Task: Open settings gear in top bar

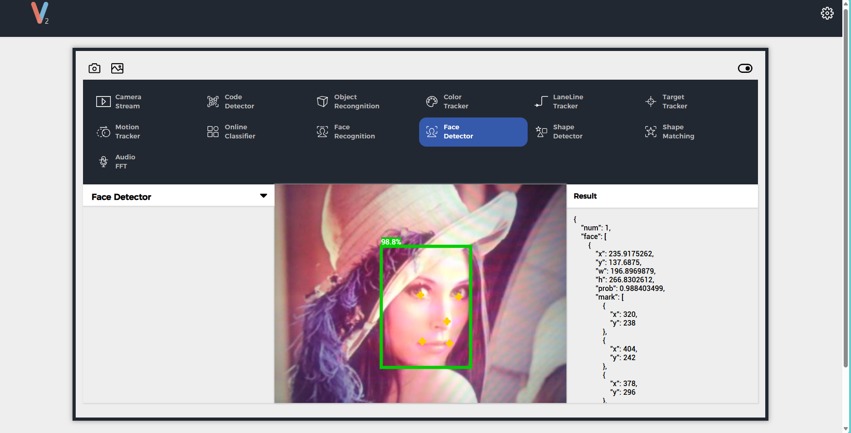Action: (827, 13)
